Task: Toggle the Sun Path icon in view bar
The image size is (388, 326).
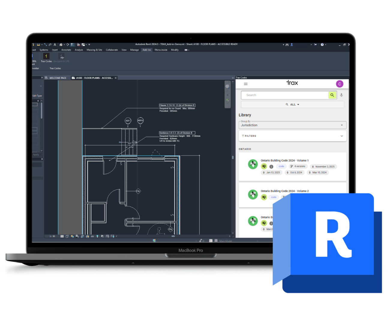Action: point(72,236)
